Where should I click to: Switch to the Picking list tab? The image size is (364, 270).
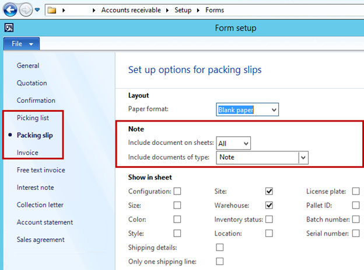click(33, 118)
